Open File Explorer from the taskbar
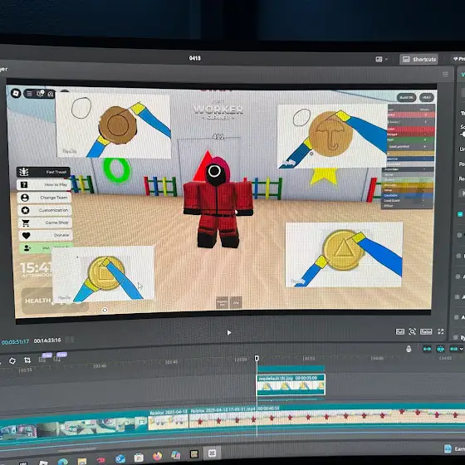The width and height of the screenshot is (465, 465). [82, 461]
